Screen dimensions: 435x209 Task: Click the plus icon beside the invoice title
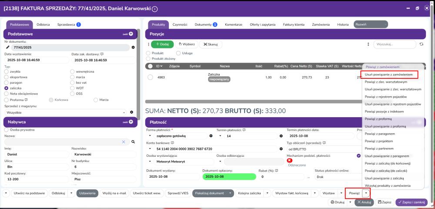155,9
